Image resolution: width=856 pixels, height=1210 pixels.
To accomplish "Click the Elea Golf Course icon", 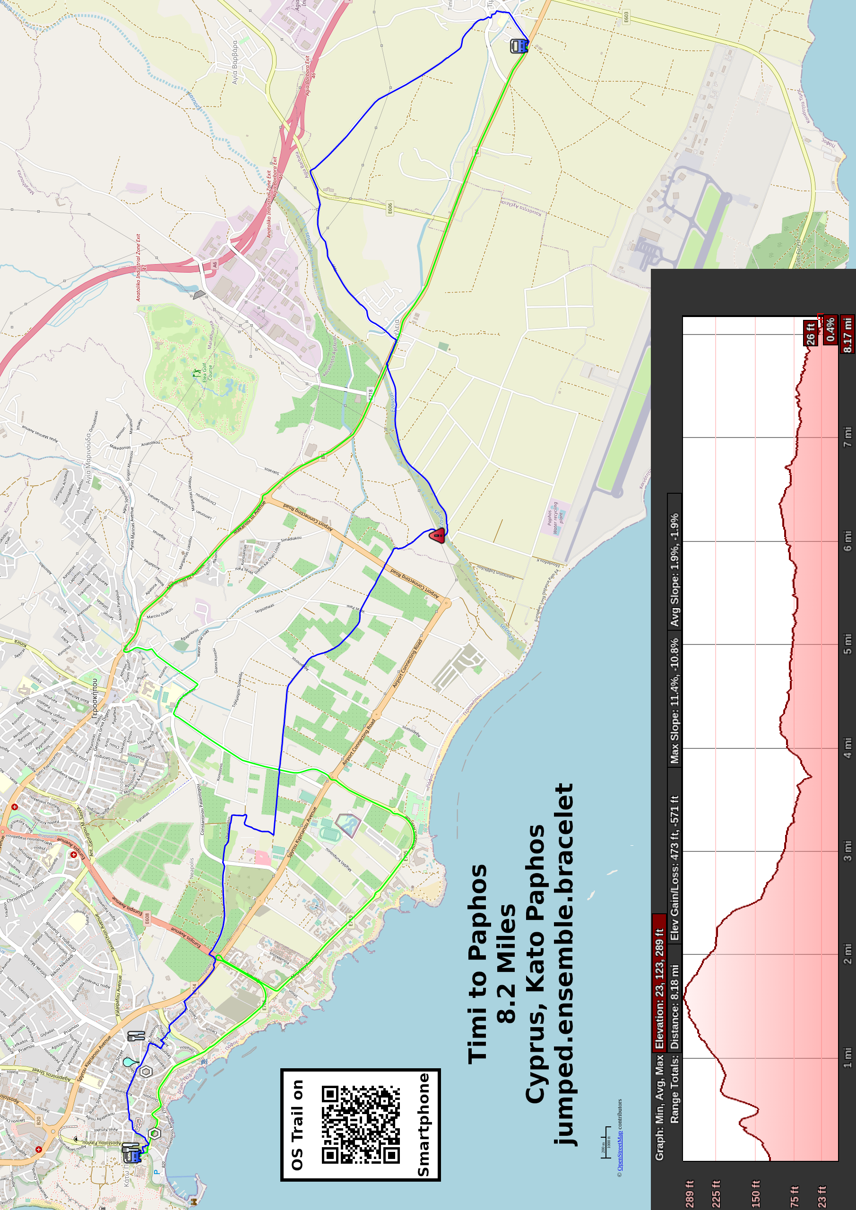I will [x=197, y=373].
